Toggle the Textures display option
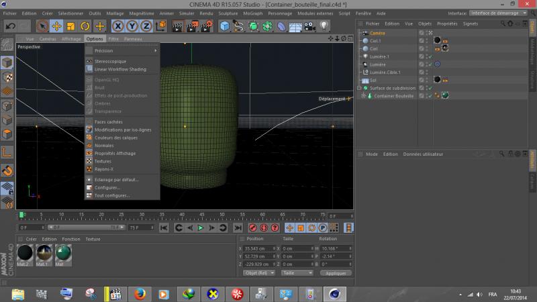 click(x=103, y=161)
